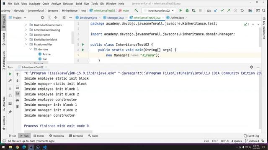Click the run gutter icon beside main method

tap(83, 50)
